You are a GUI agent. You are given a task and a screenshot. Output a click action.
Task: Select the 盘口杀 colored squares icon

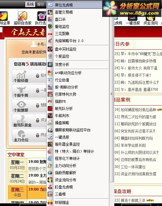[x=50, y=19]
